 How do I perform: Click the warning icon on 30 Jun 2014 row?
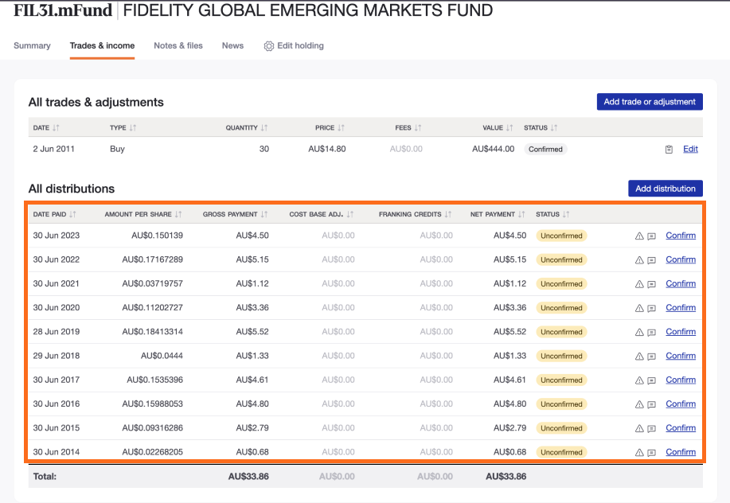[x=638, y=451]
